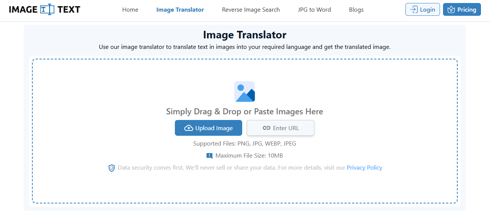This screenshot has height=220, width=490.
Task: Click the Login button
Action: pos(423,9)
